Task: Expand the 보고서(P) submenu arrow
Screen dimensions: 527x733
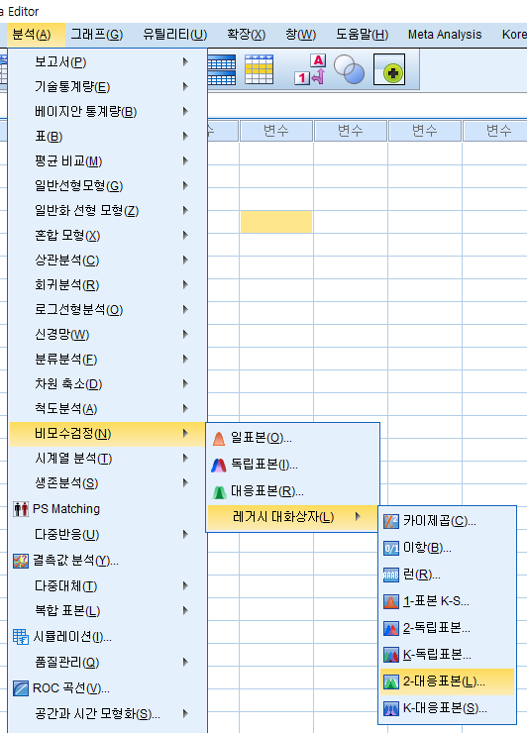Action: 185,61
